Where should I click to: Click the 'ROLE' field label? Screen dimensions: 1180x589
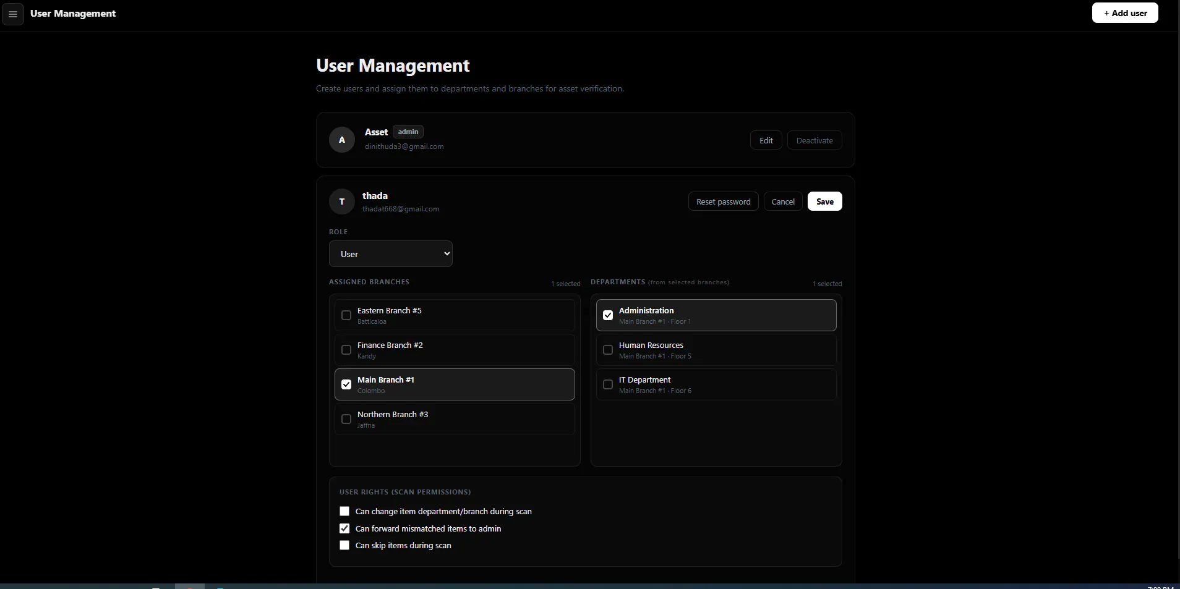click(338, 232)
